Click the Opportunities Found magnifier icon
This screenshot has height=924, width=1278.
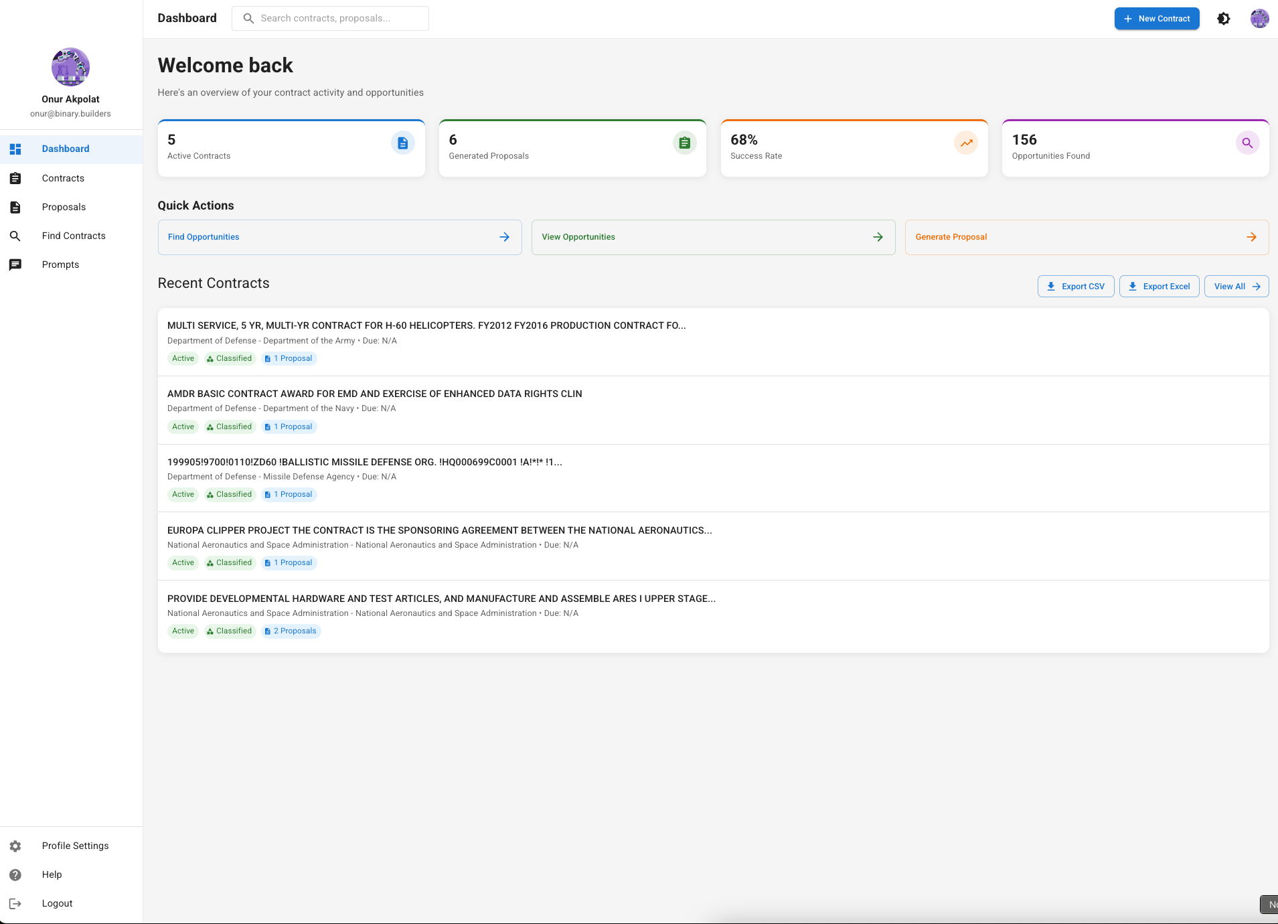click(x=1247, y=143)
